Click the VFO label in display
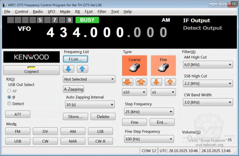The image size is (239, 156). 24,29
